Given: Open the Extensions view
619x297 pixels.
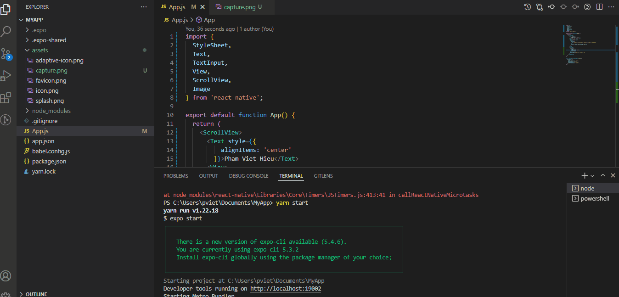Looking at the screenshot, I should click(x=6, y=98).
